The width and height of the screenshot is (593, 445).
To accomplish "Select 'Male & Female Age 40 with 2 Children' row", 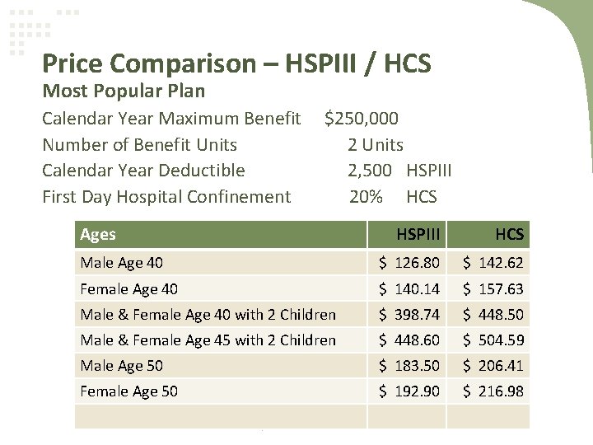I will 208,314.
